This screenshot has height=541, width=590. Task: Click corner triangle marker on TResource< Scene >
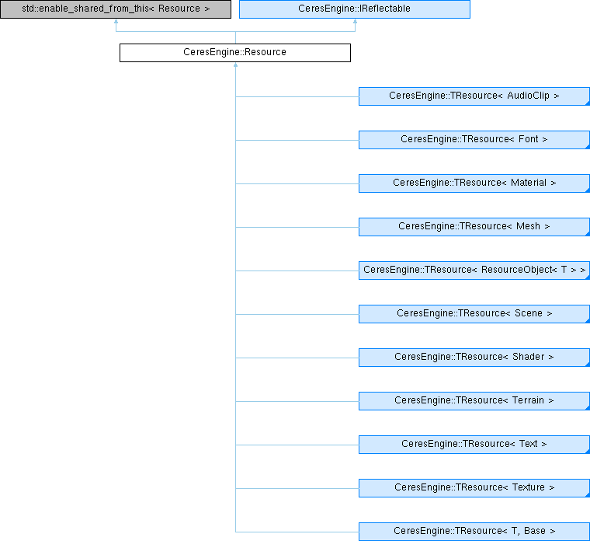[587, 321]
